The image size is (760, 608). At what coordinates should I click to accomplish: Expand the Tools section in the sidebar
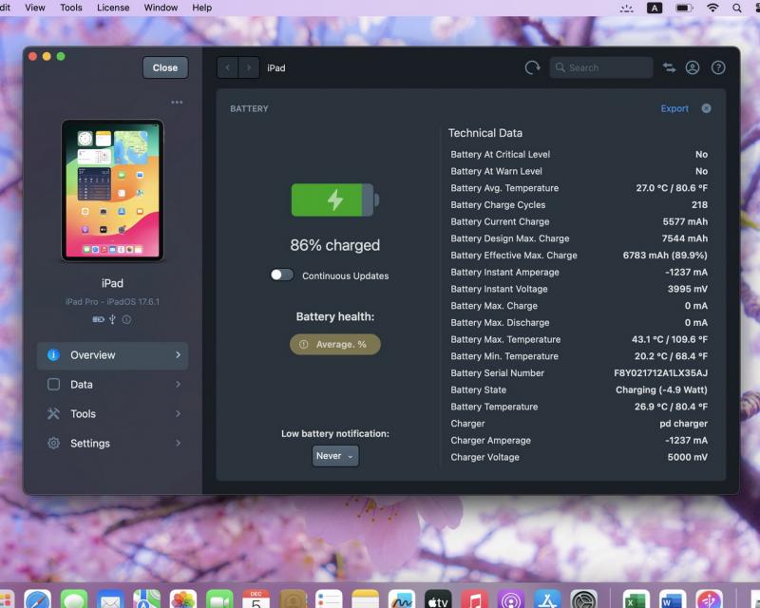click(x=112, y=414)
